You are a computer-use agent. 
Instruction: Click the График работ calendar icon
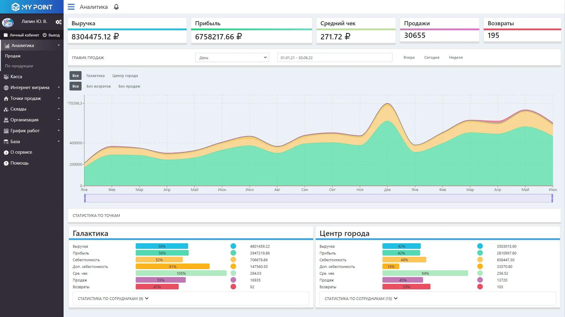(x=6, y=131)
